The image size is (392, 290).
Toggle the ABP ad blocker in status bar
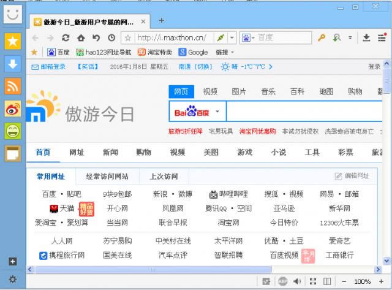click(283, 281)
